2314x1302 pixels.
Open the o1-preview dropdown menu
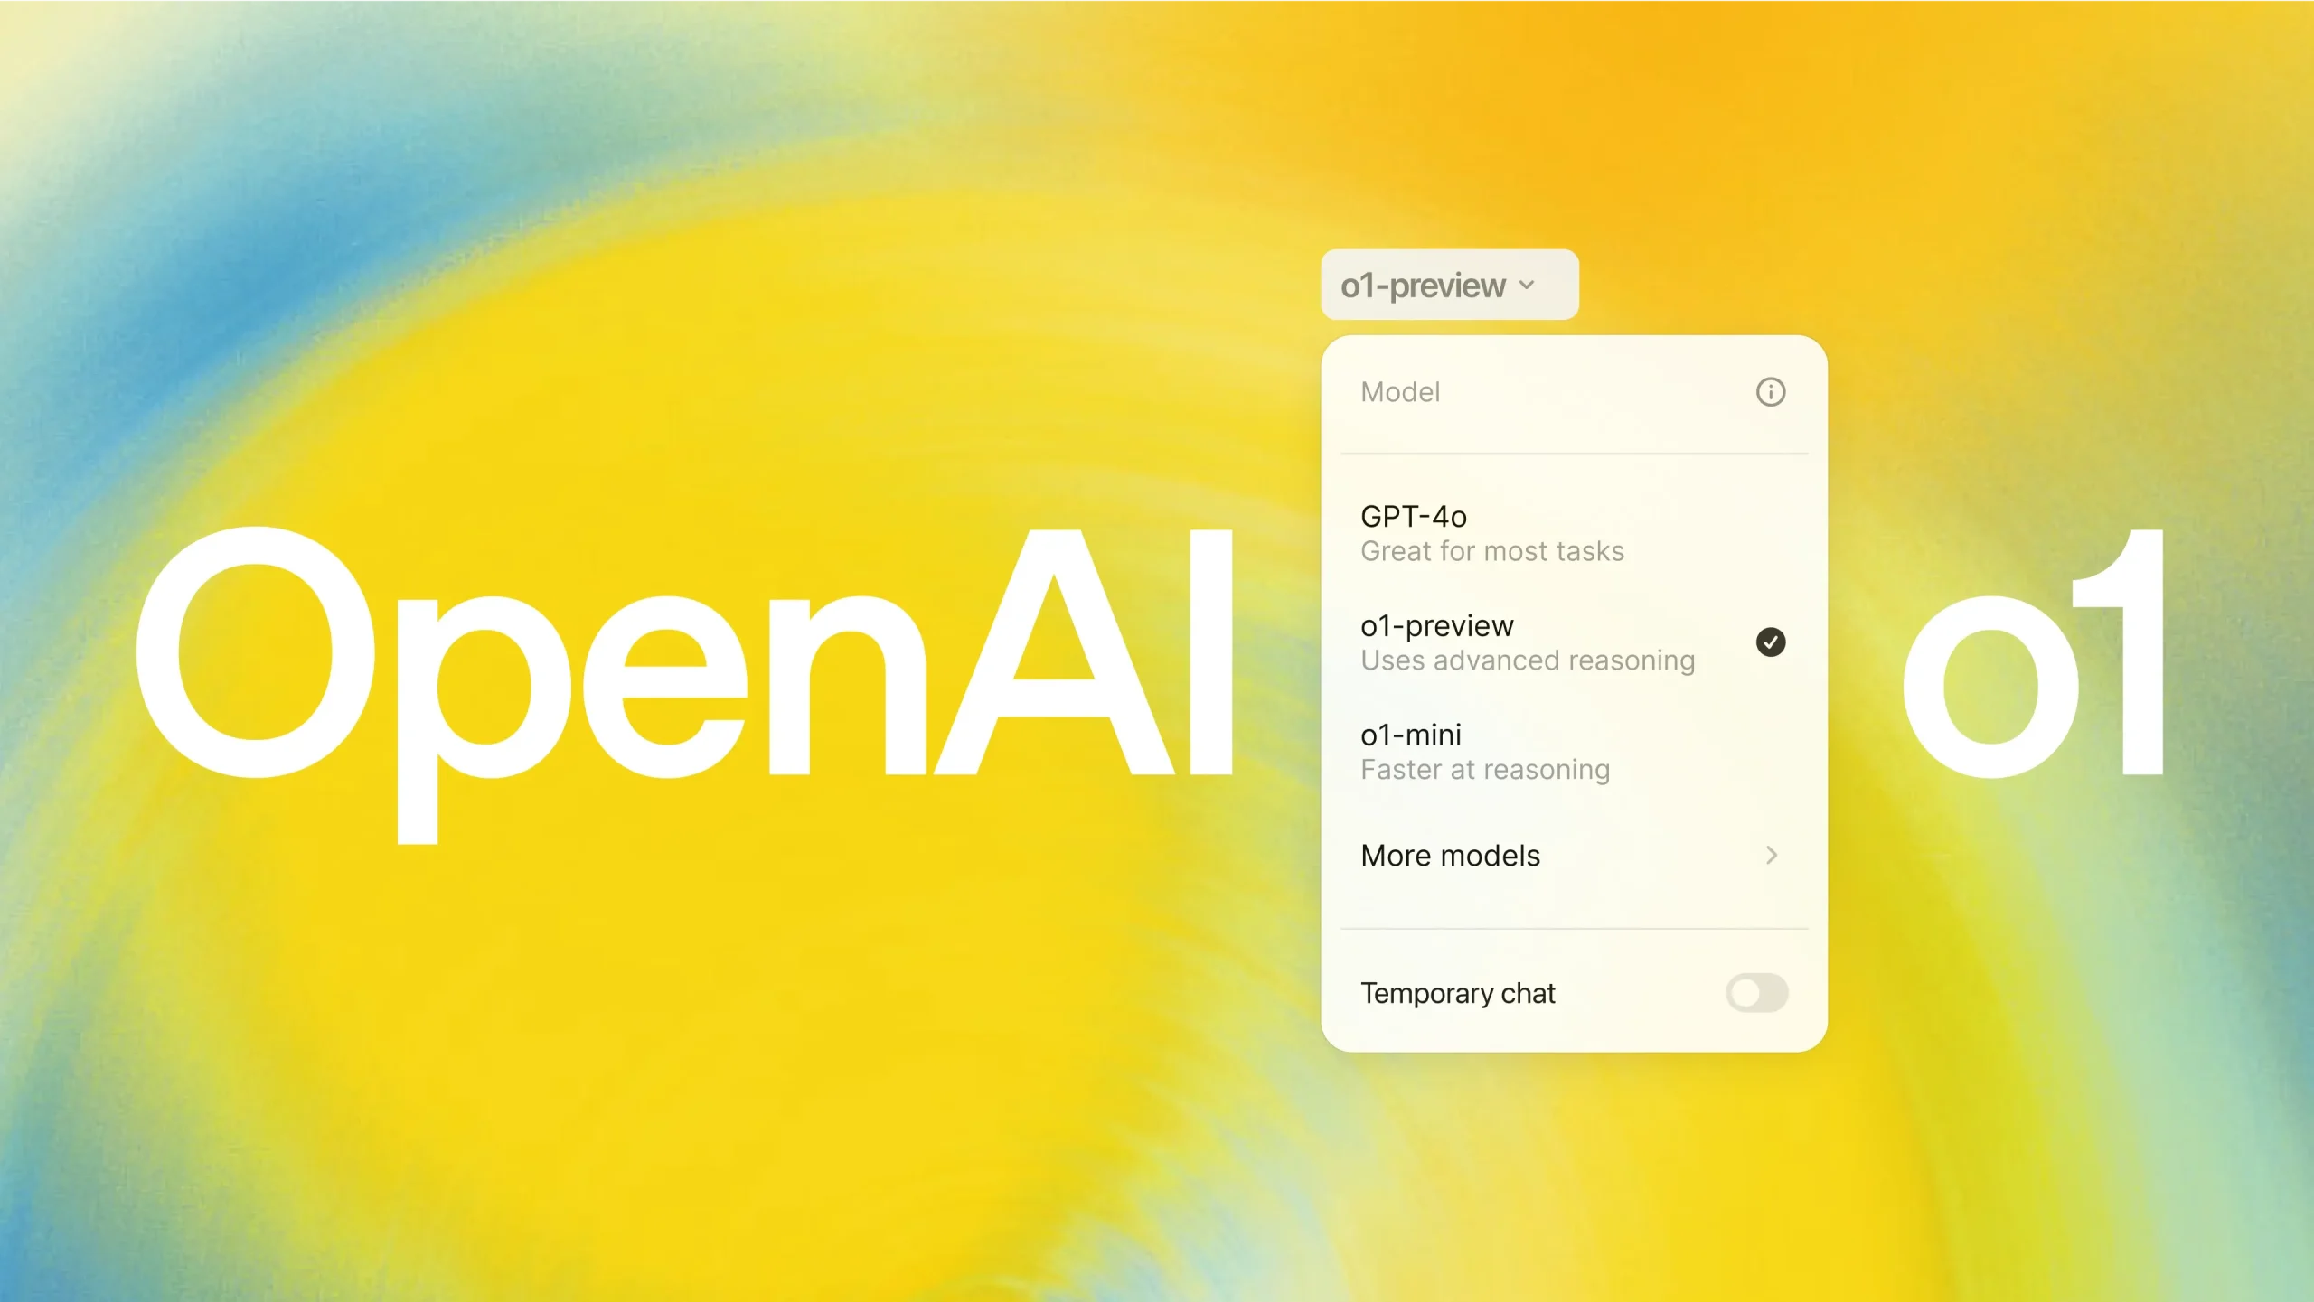(x=1444, y=285)
